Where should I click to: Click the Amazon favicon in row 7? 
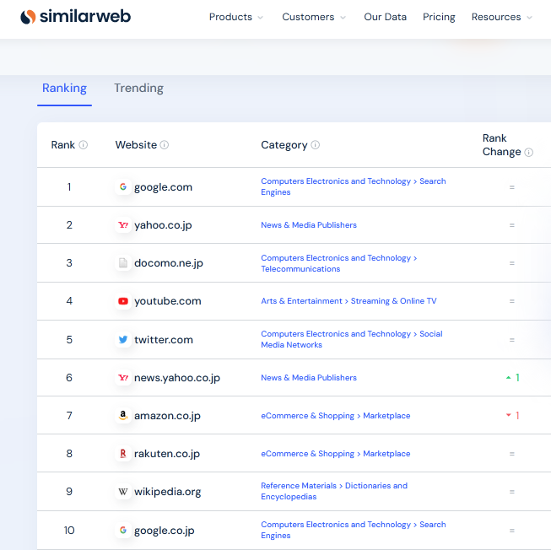point(123,416)
